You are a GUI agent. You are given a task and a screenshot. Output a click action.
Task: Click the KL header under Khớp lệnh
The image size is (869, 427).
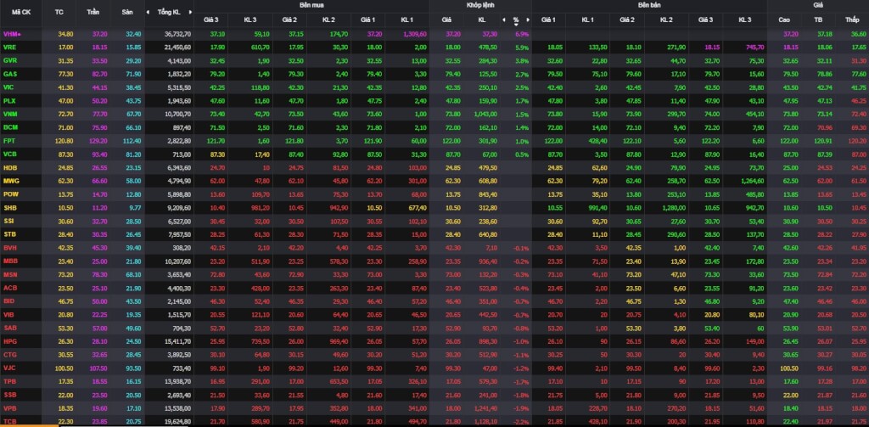tap(480, 20)
